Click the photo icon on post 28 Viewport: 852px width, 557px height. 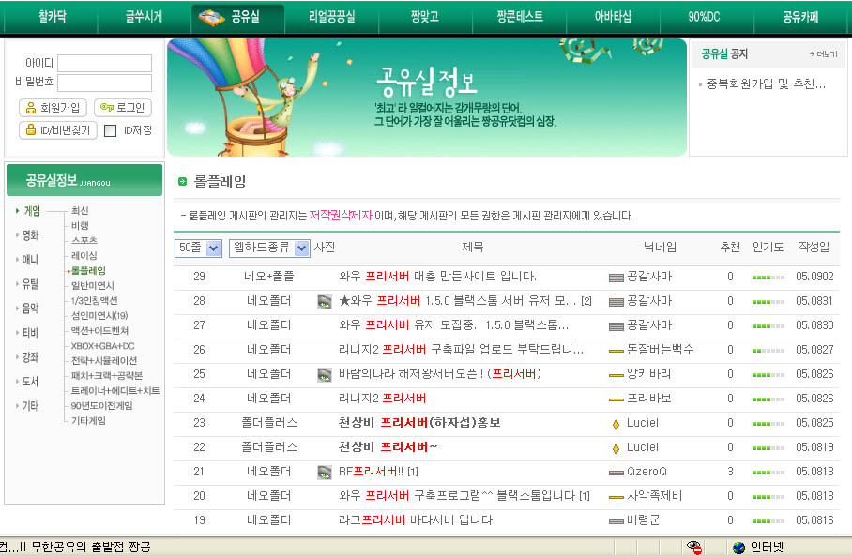click(325, 301)
